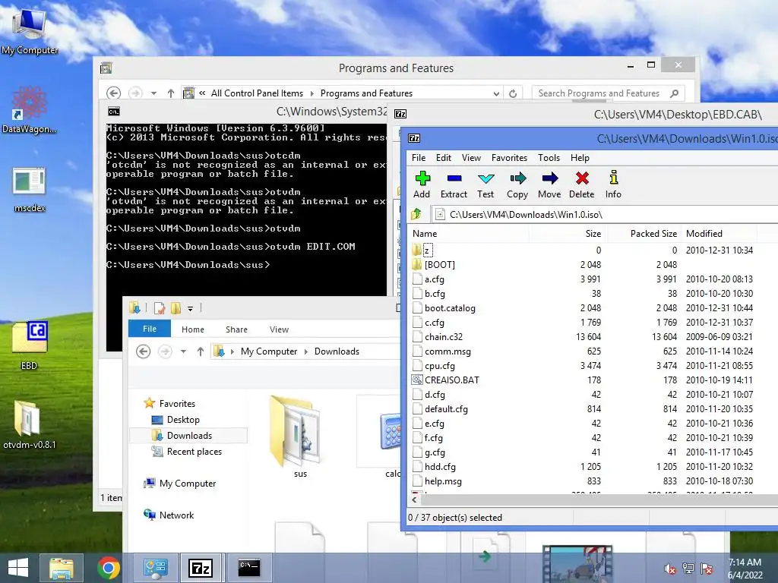The height and width of the screenshot is (583, 778).
Task: Select the otvdm-v0.8.1 desktop folder
Action: tap(30, 425)
